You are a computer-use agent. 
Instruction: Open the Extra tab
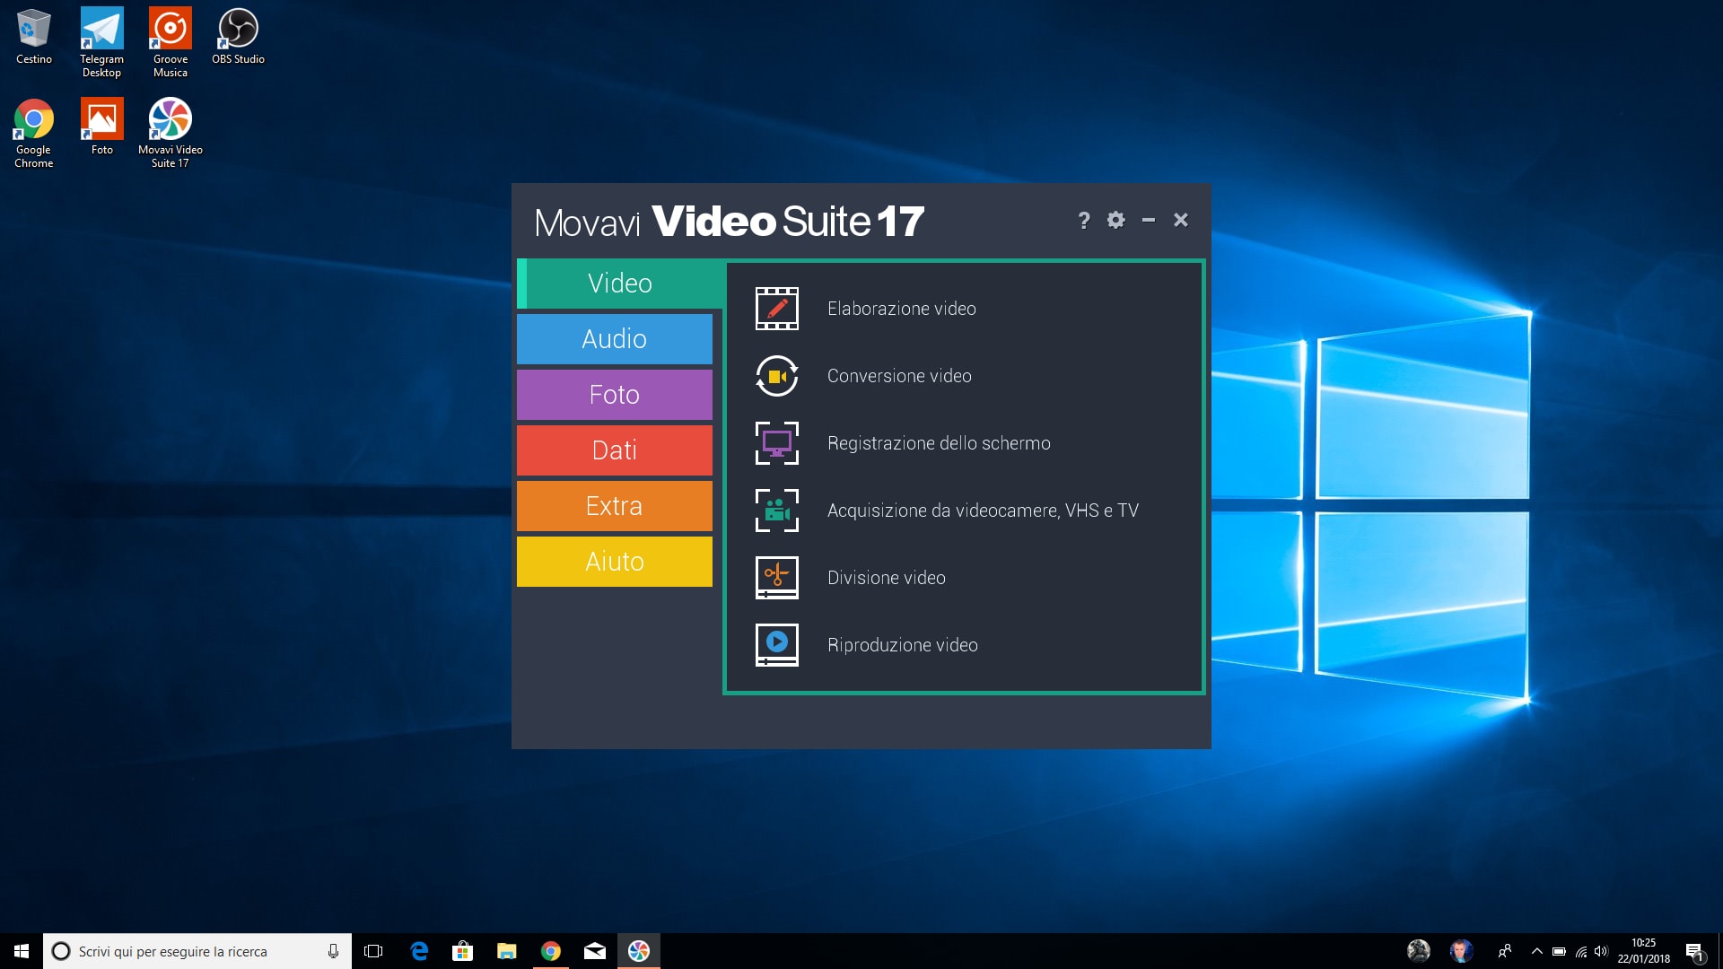click(x=615, y=506)
